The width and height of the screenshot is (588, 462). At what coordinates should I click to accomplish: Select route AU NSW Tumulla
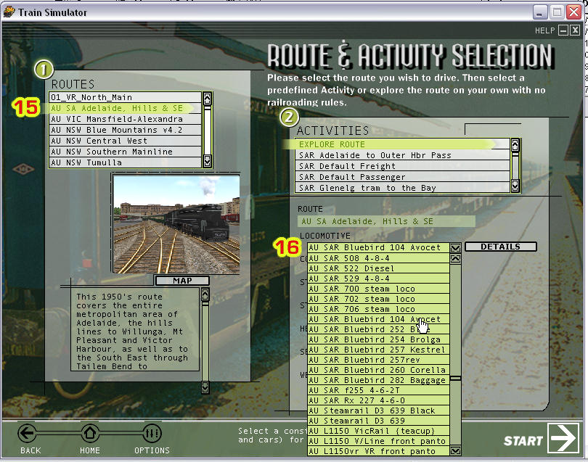[x=126, y=162]
